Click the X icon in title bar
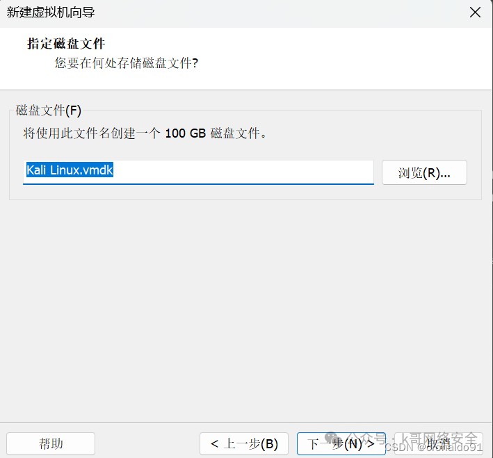Viewport: 493px width, 458px height. coord(475,13)
